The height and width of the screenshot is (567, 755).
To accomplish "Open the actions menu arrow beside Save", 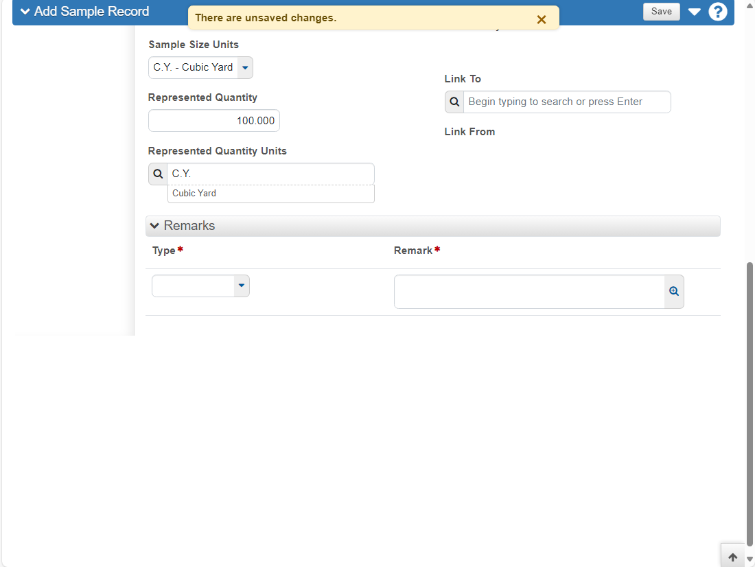I will [x=694, y=12].
